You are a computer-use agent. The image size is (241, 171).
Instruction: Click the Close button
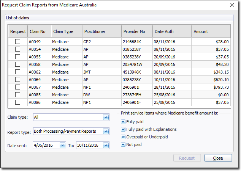(x=218, y=158)
